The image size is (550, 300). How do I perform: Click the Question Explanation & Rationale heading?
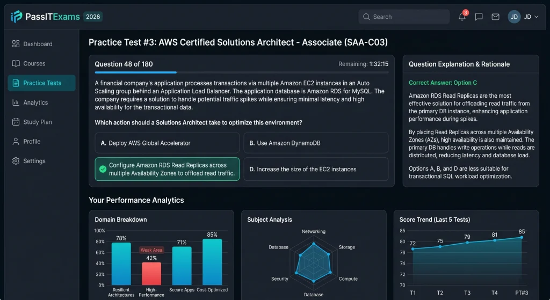[459, 64]
